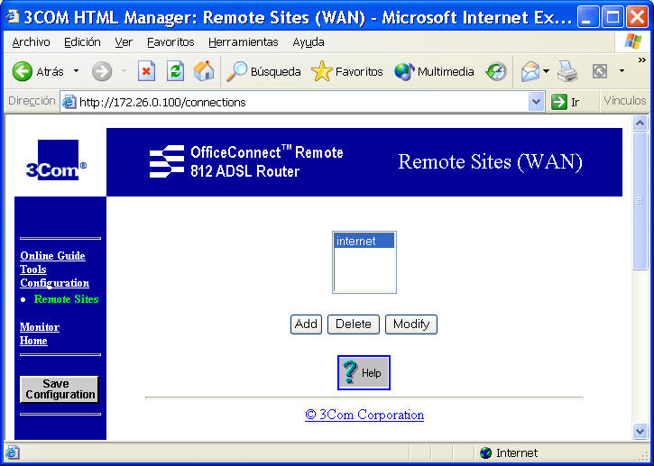654x466 pixels.
Task: Click the mail envelope icon
Action: pyautogui.click(x=530, y=71)
